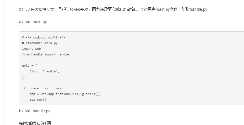This screenshot has width=244, height=125.
Task: Click the closing parenthesis line of urls
Action: click(x=23, y=77)
